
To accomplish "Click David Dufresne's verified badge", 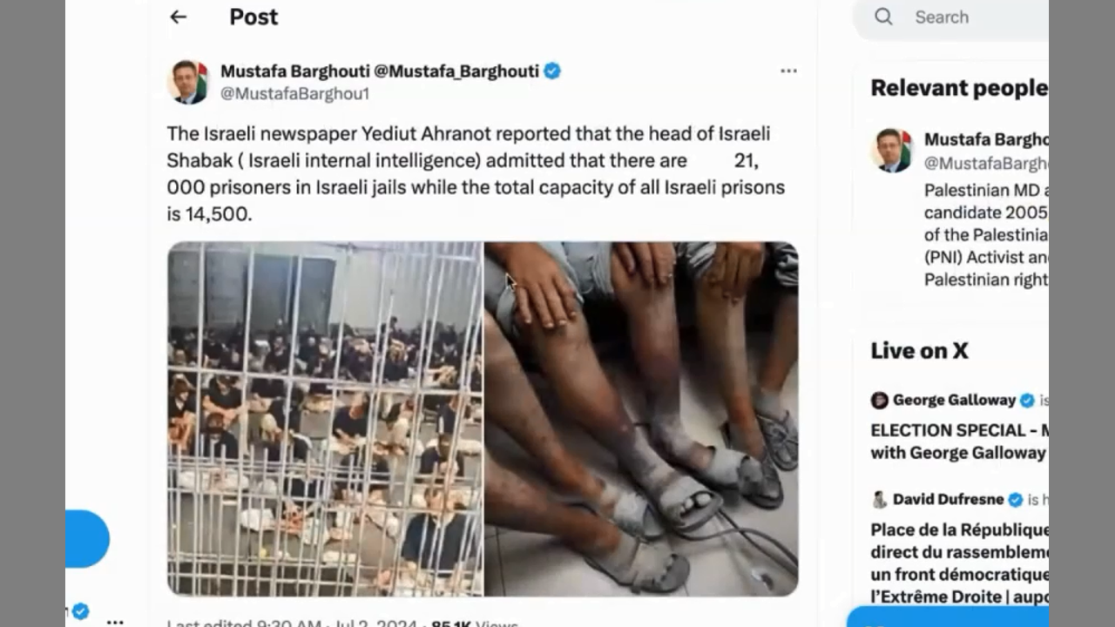I will 1015,500.
